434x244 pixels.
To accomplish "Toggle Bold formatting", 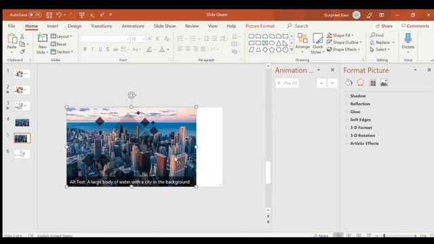I will (x=85, y=49).
